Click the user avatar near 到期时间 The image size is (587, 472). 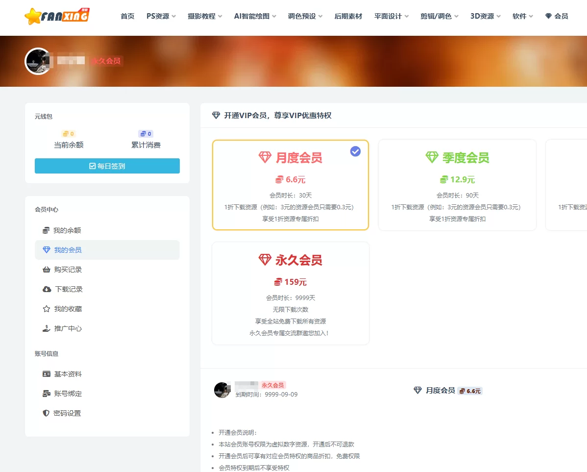(222, 390)
